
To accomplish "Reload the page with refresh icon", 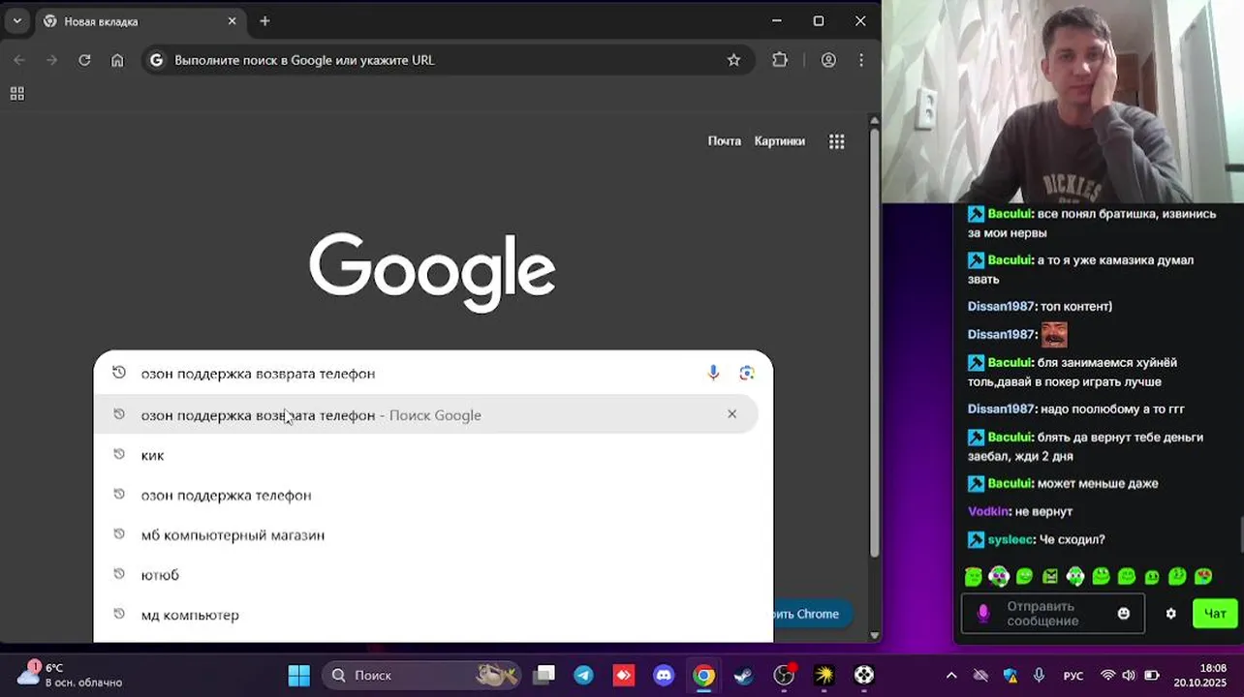I will [84, 60].
